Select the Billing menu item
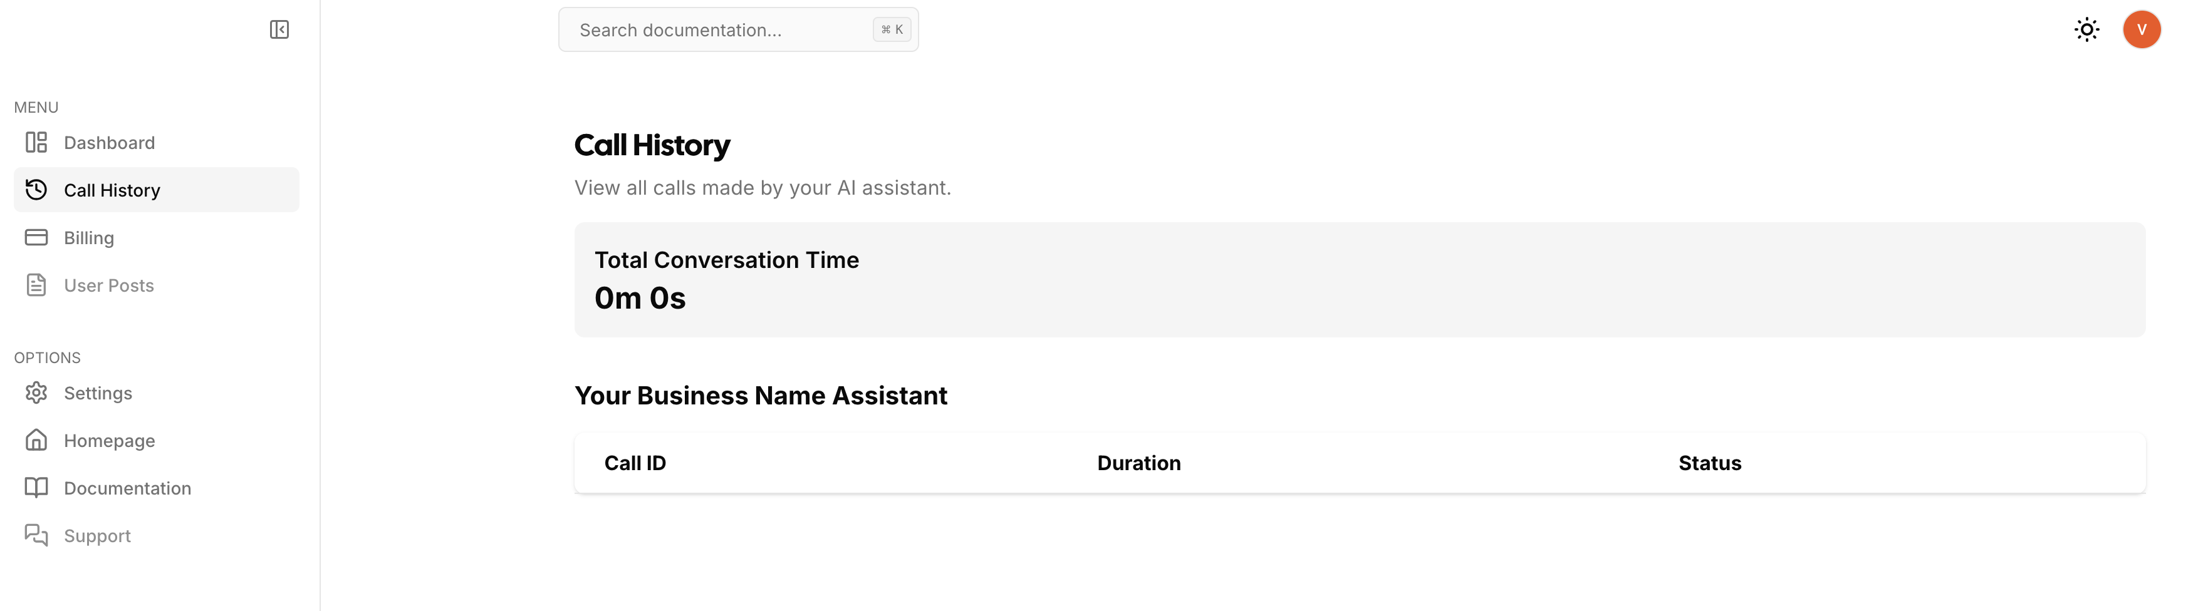 (x=157, y=237)
